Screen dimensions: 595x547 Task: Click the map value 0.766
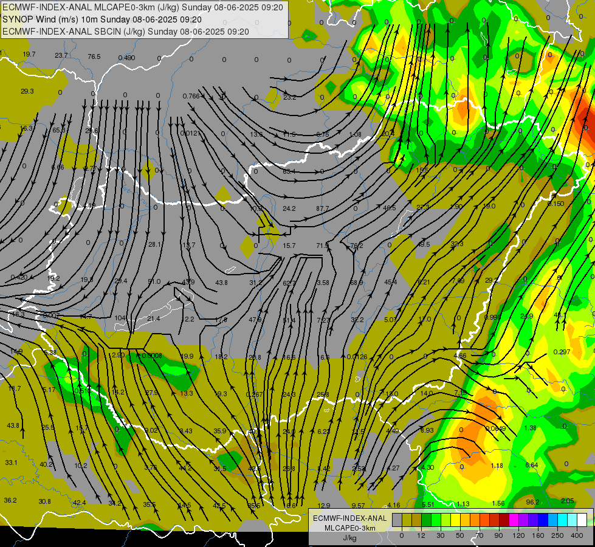pyautogui.click(x=191, y=96)
